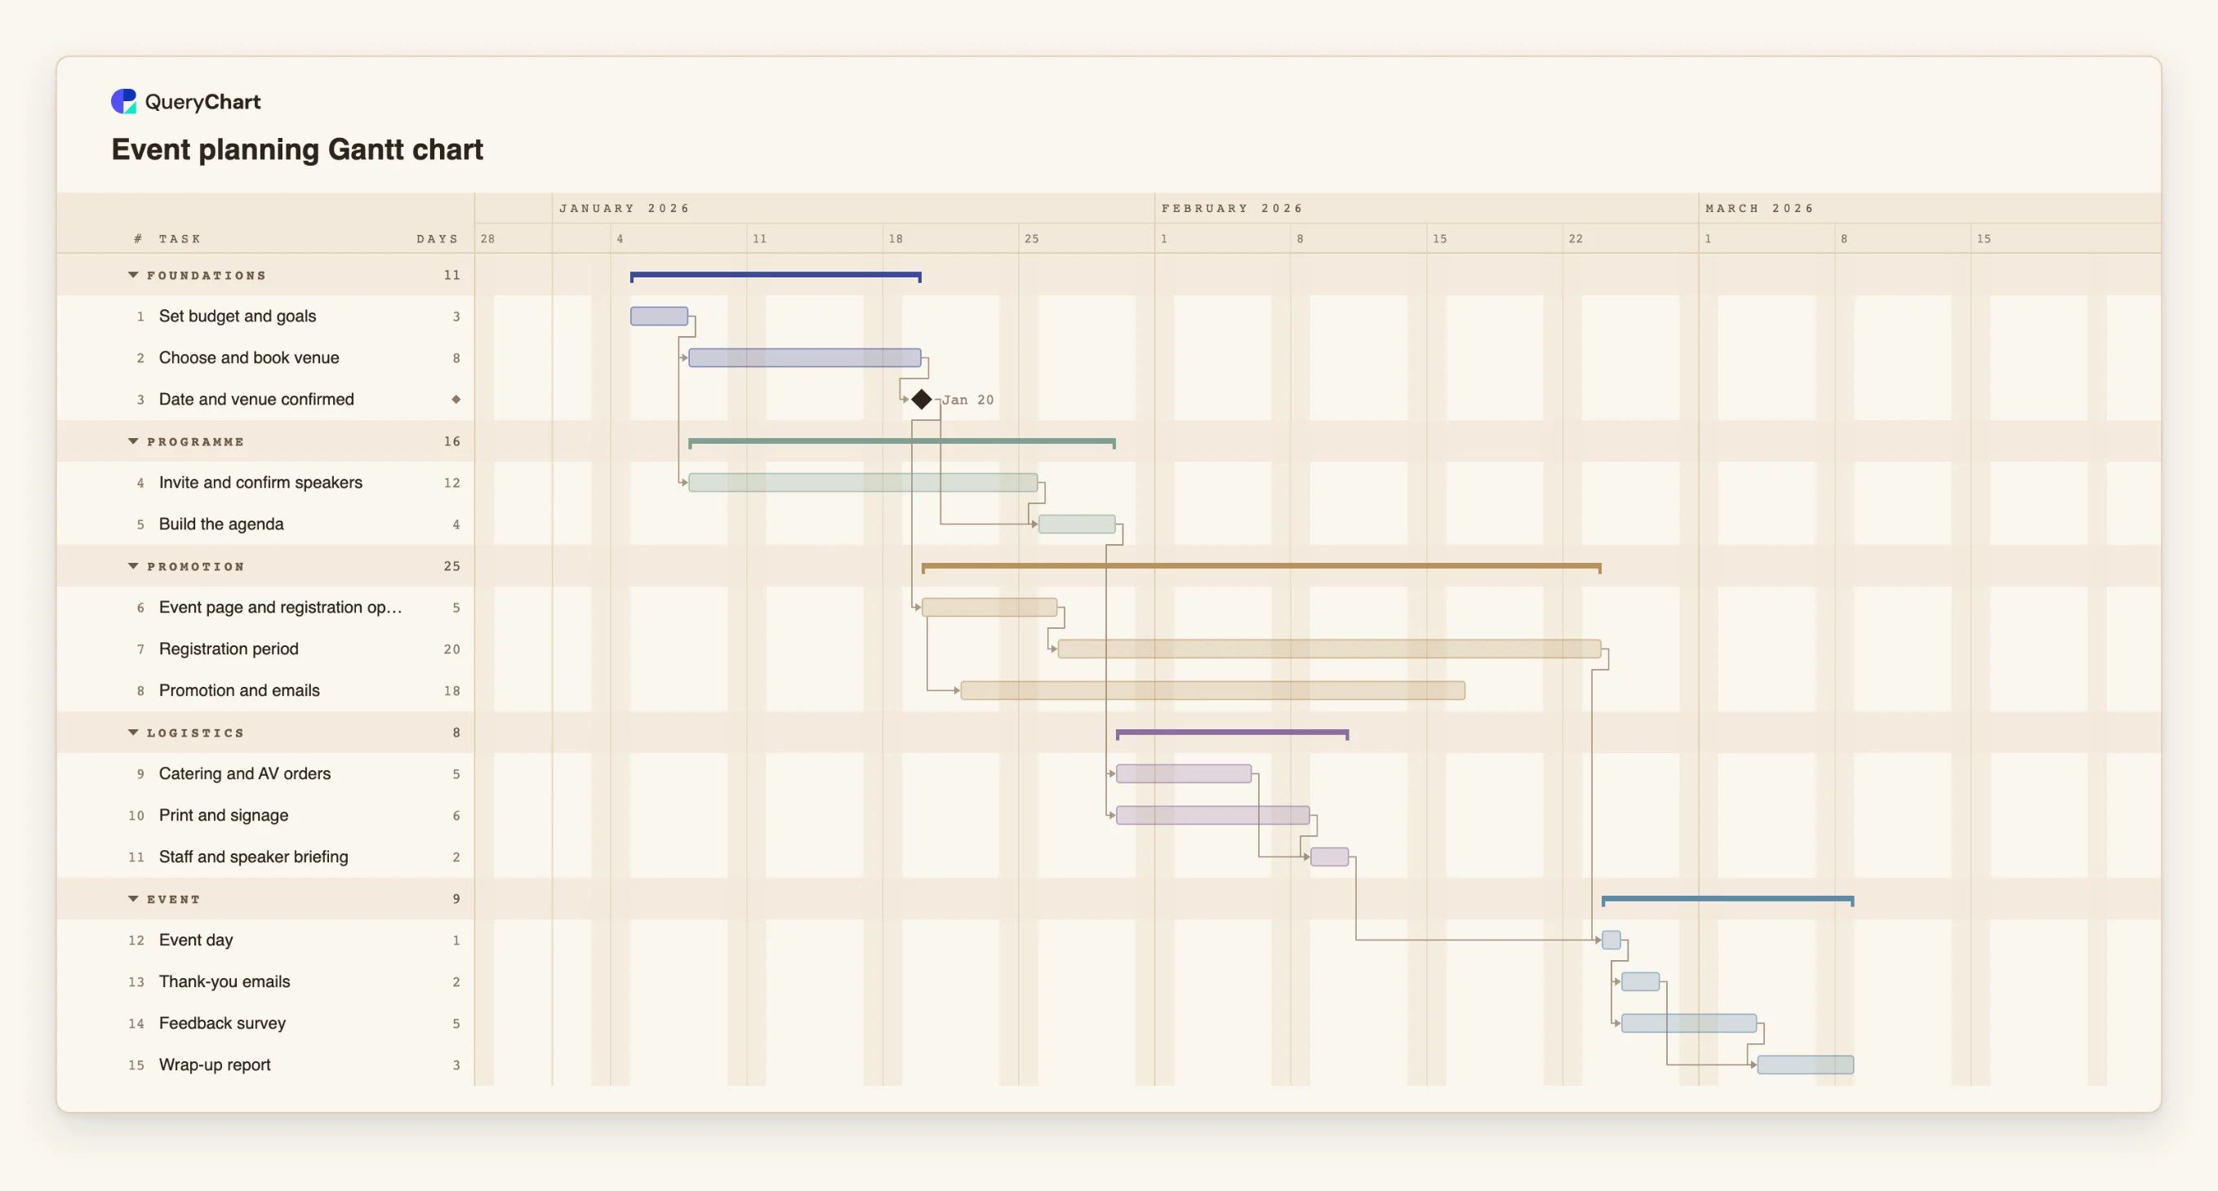Select the Feedback survey bar

pyautogui.click(x=1689, y=1023)
